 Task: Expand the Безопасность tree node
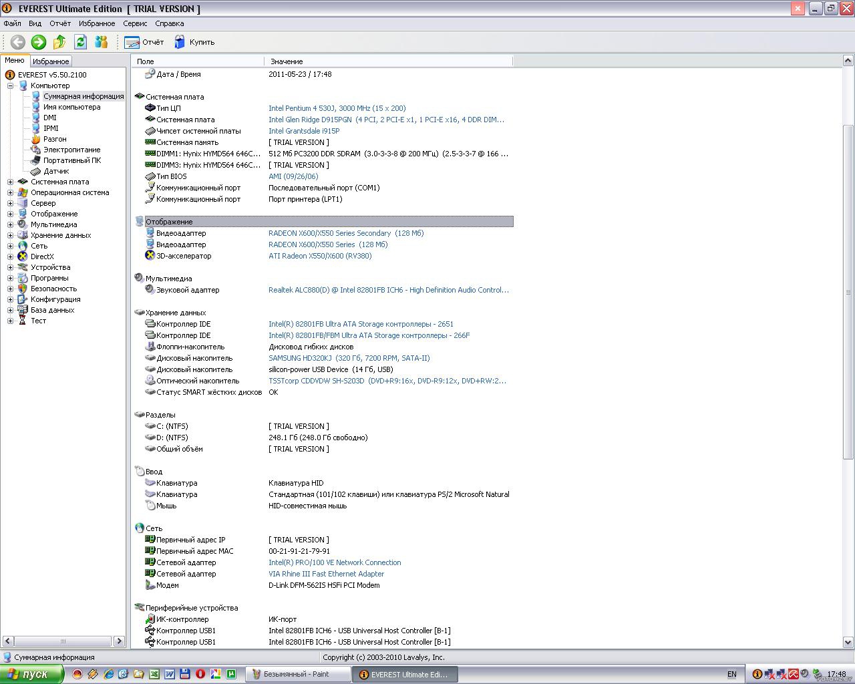point(10,289)
